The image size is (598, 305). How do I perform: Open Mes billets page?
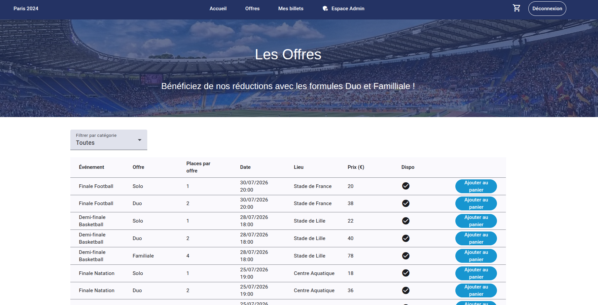click(291, 9)
